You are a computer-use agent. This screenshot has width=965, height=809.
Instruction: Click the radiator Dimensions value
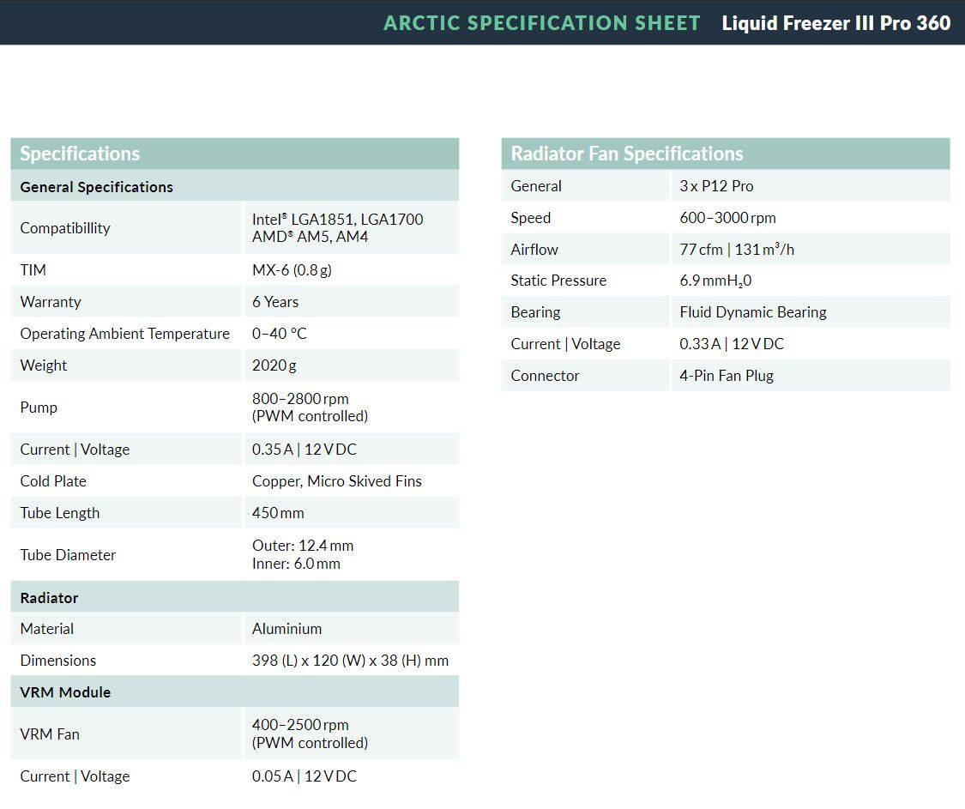pyautogui.click(x=350, y=661)
